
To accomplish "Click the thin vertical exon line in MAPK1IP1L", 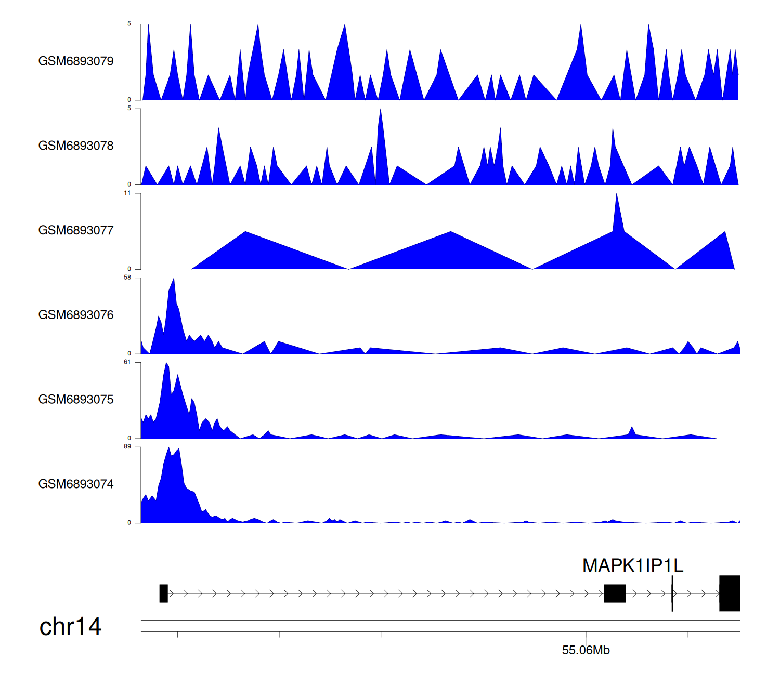I will [672, 593].
